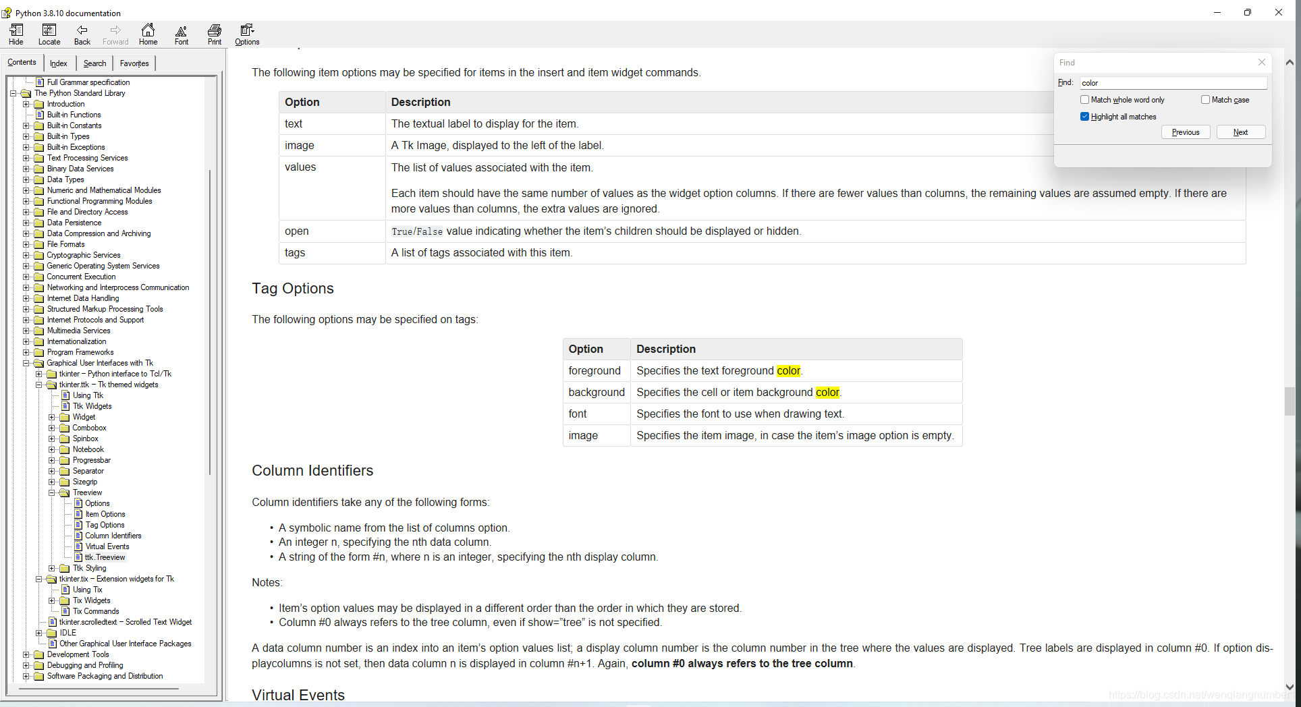1301x707 pixels.
Task: Click the content pane scrollbar down arrow
Action: 1290,687
